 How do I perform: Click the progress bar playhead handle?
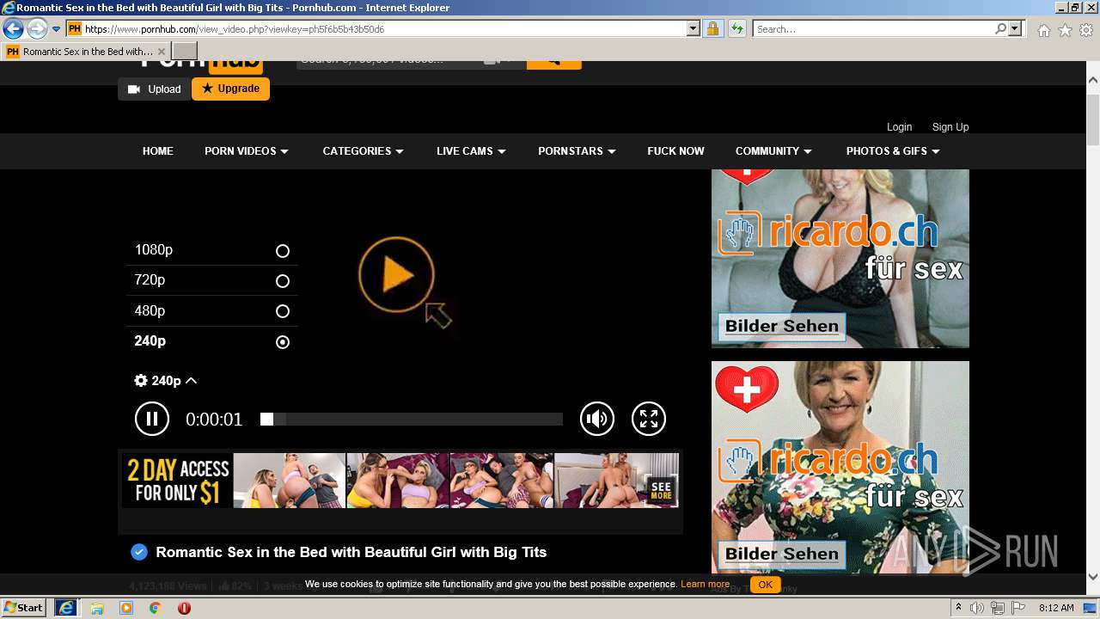point(266,420)
